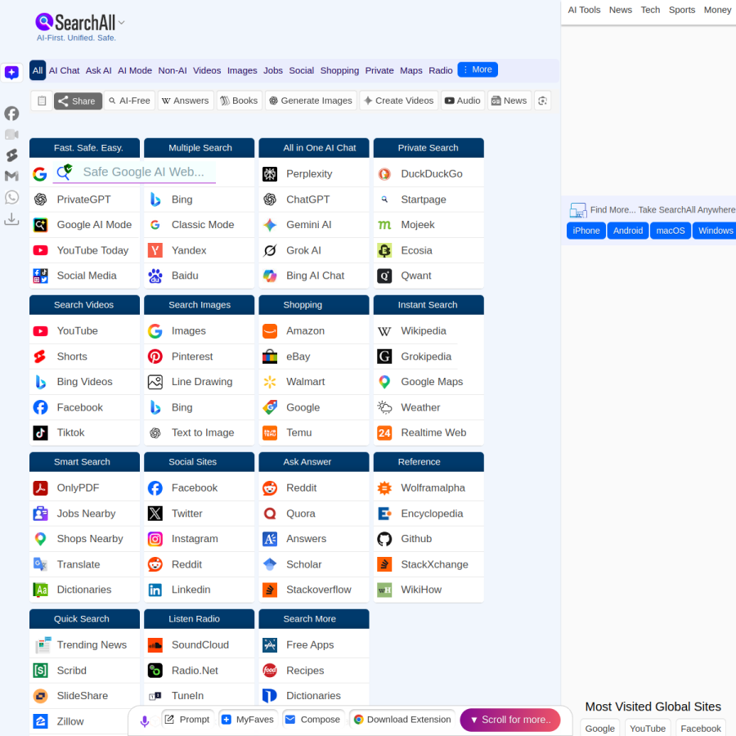Click the Instagram icon
Image resolution: width=736 pixels, height=736 pixels.
[155, 539]
